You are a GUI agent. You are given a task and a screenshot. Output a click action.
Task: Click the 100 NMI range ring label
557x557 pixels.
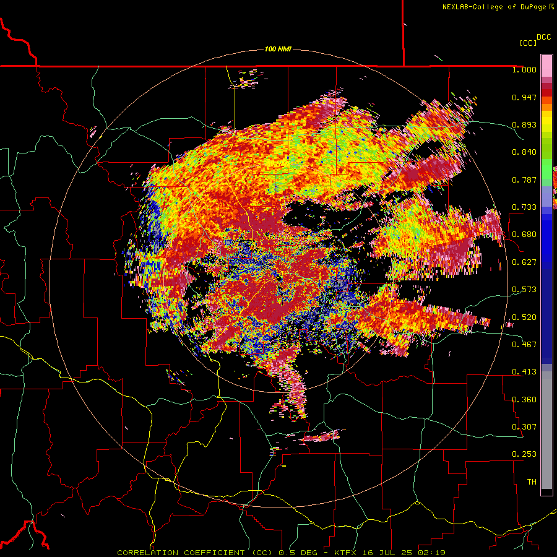coord(278,49)
